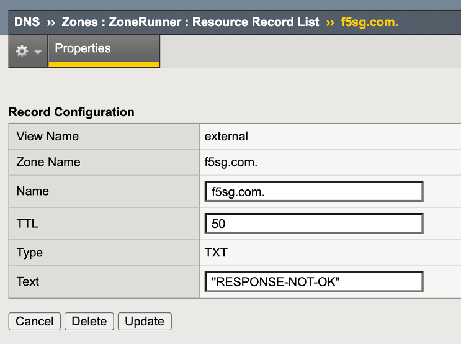This screenshot has width=461, height=344.
Task: Click the gear settings icon
Action: tap(22, 52)
